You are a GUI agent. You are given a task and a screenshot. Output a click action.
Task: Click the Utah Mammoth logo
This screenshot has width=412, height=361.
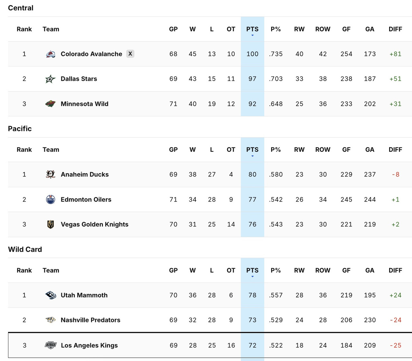click(x=51, y=295)
